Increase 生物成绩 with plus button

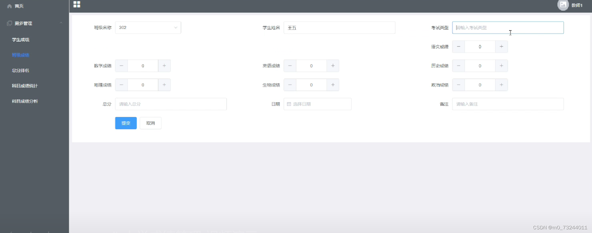tap(333, 85)
